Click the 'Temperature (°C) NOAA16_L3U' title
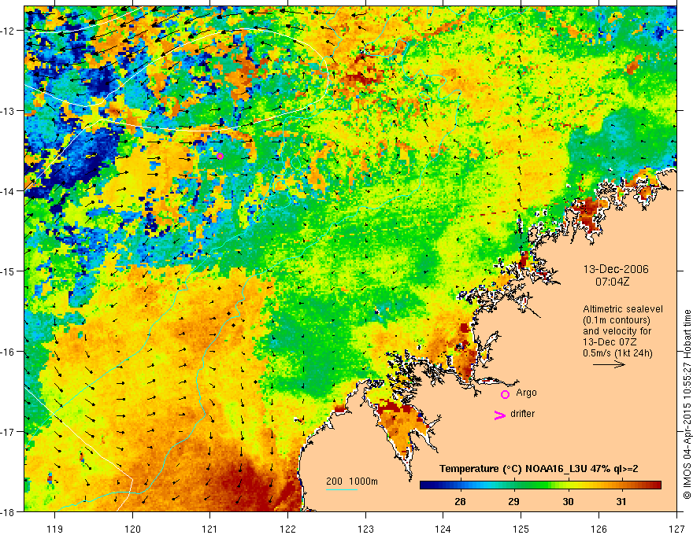 pyautogui.click(x=513, y=469)
